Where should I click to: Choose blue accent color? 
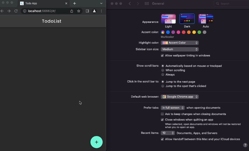tap(168, 32)
